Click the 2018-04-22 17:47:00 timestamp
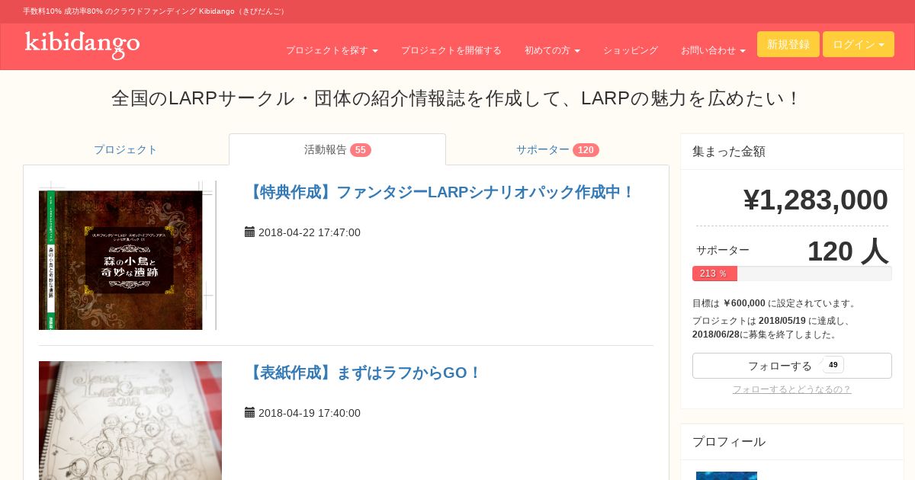The width and height of the screenshot is (915, 480). tap(310, 232)
